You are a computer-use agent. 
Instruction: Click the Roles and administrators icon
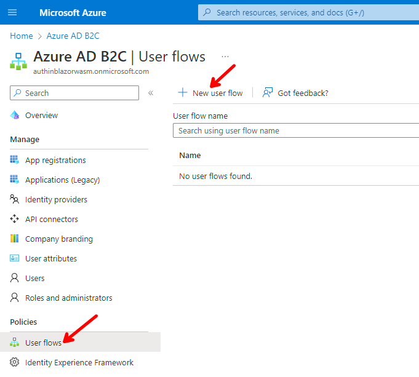click(14, 298)
